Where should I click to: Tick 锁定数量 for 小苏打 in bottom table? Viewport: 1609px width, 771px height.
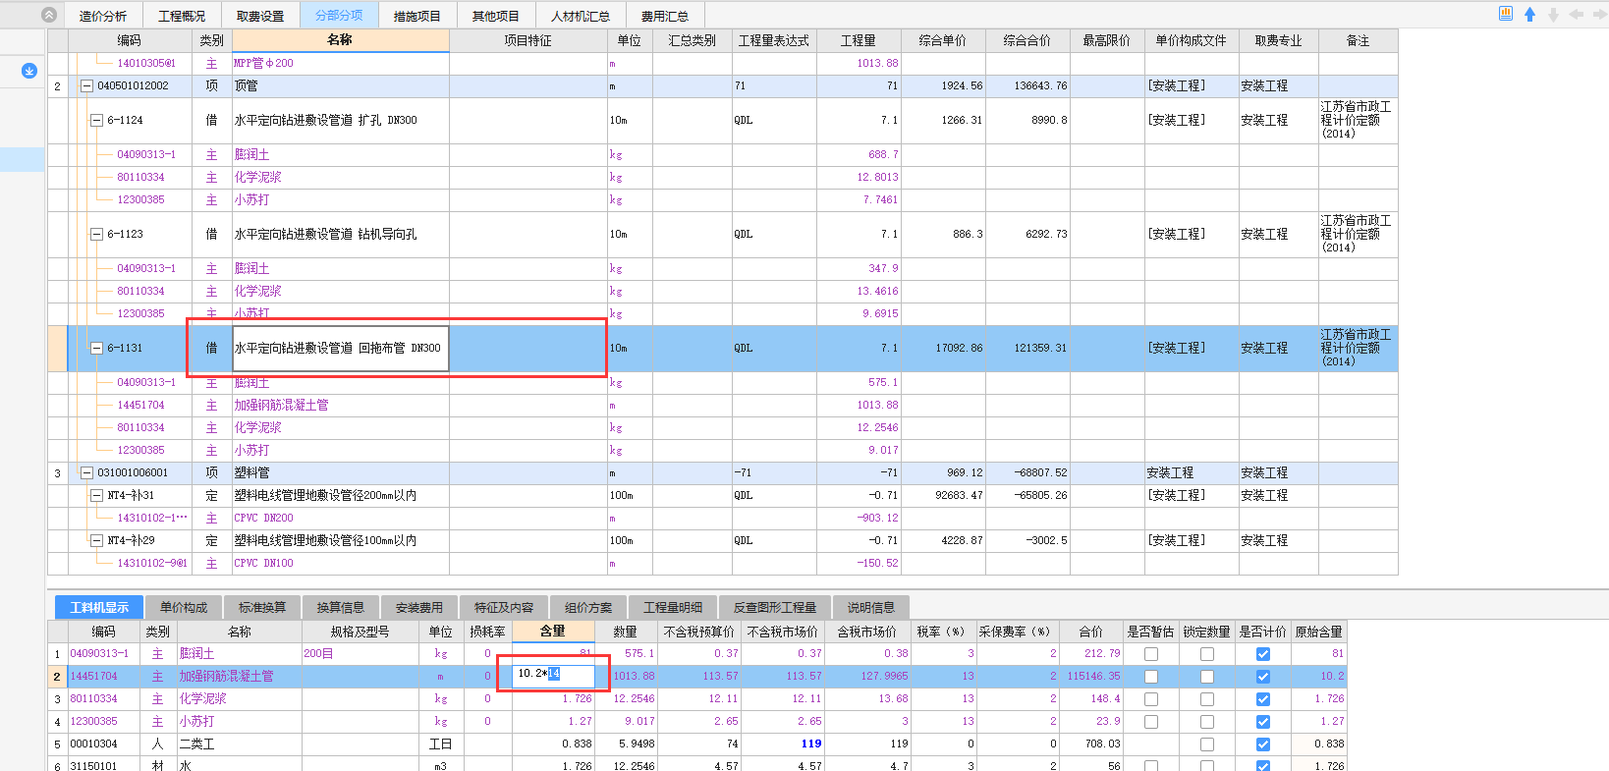click(x=1207, y=722)
